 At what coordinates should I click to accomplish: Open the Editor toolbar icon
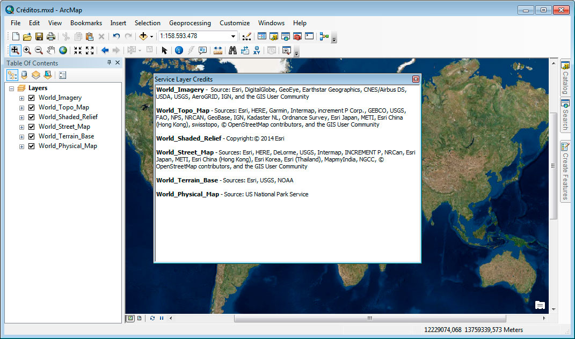(247, 36)
